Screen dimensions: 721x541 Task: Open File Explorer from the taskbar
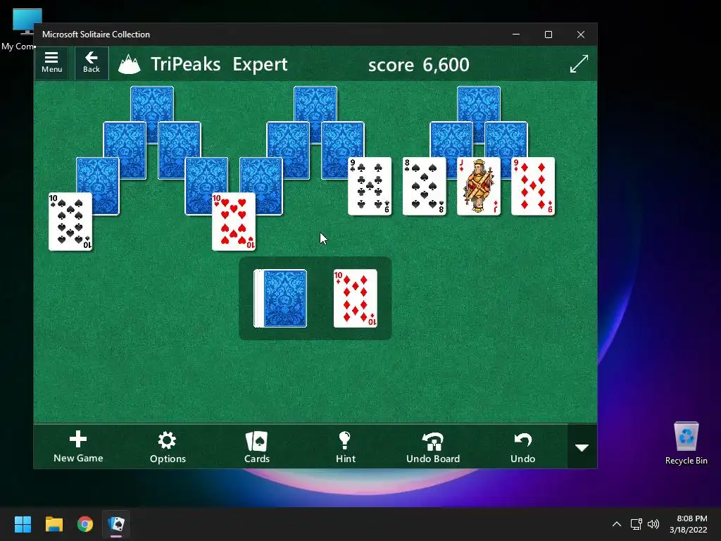[x=54, y=524]
